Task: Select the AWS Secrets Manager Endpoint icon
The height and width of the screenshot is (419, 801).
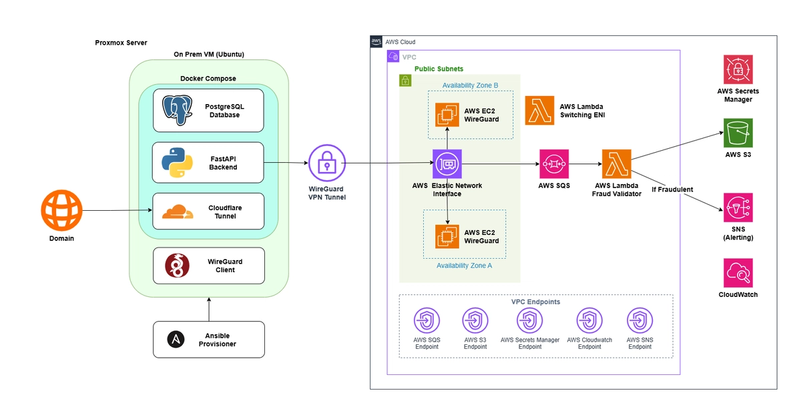Action: point(529,321)
